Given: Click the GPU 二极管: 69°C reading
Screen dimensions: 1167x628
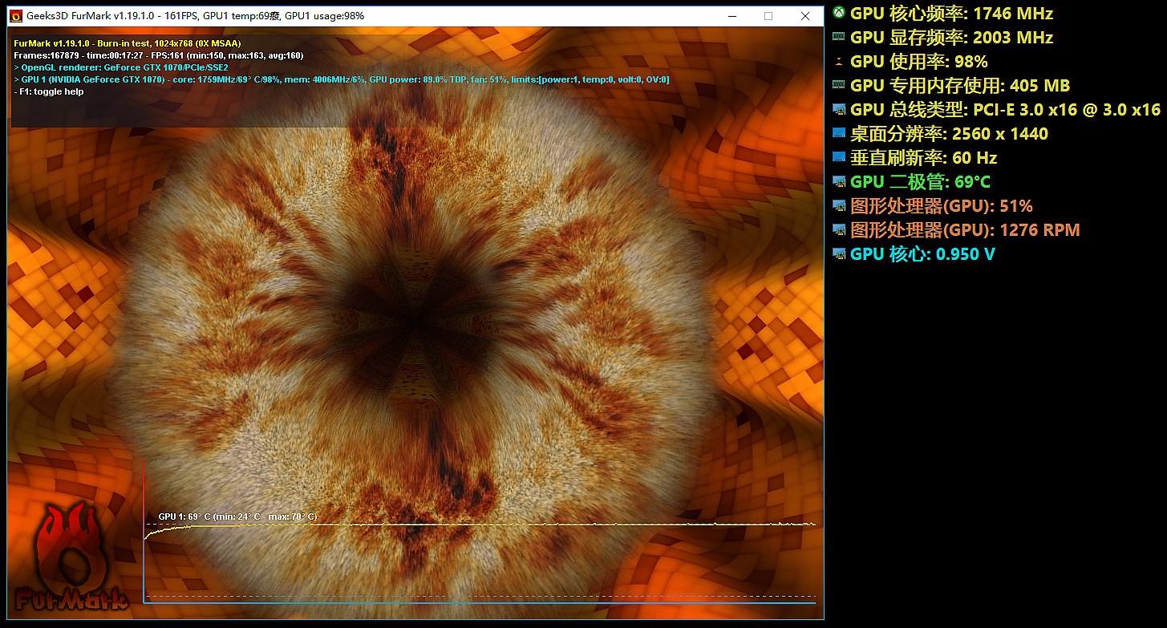Looking at the screenshot, I should [921, 181].
